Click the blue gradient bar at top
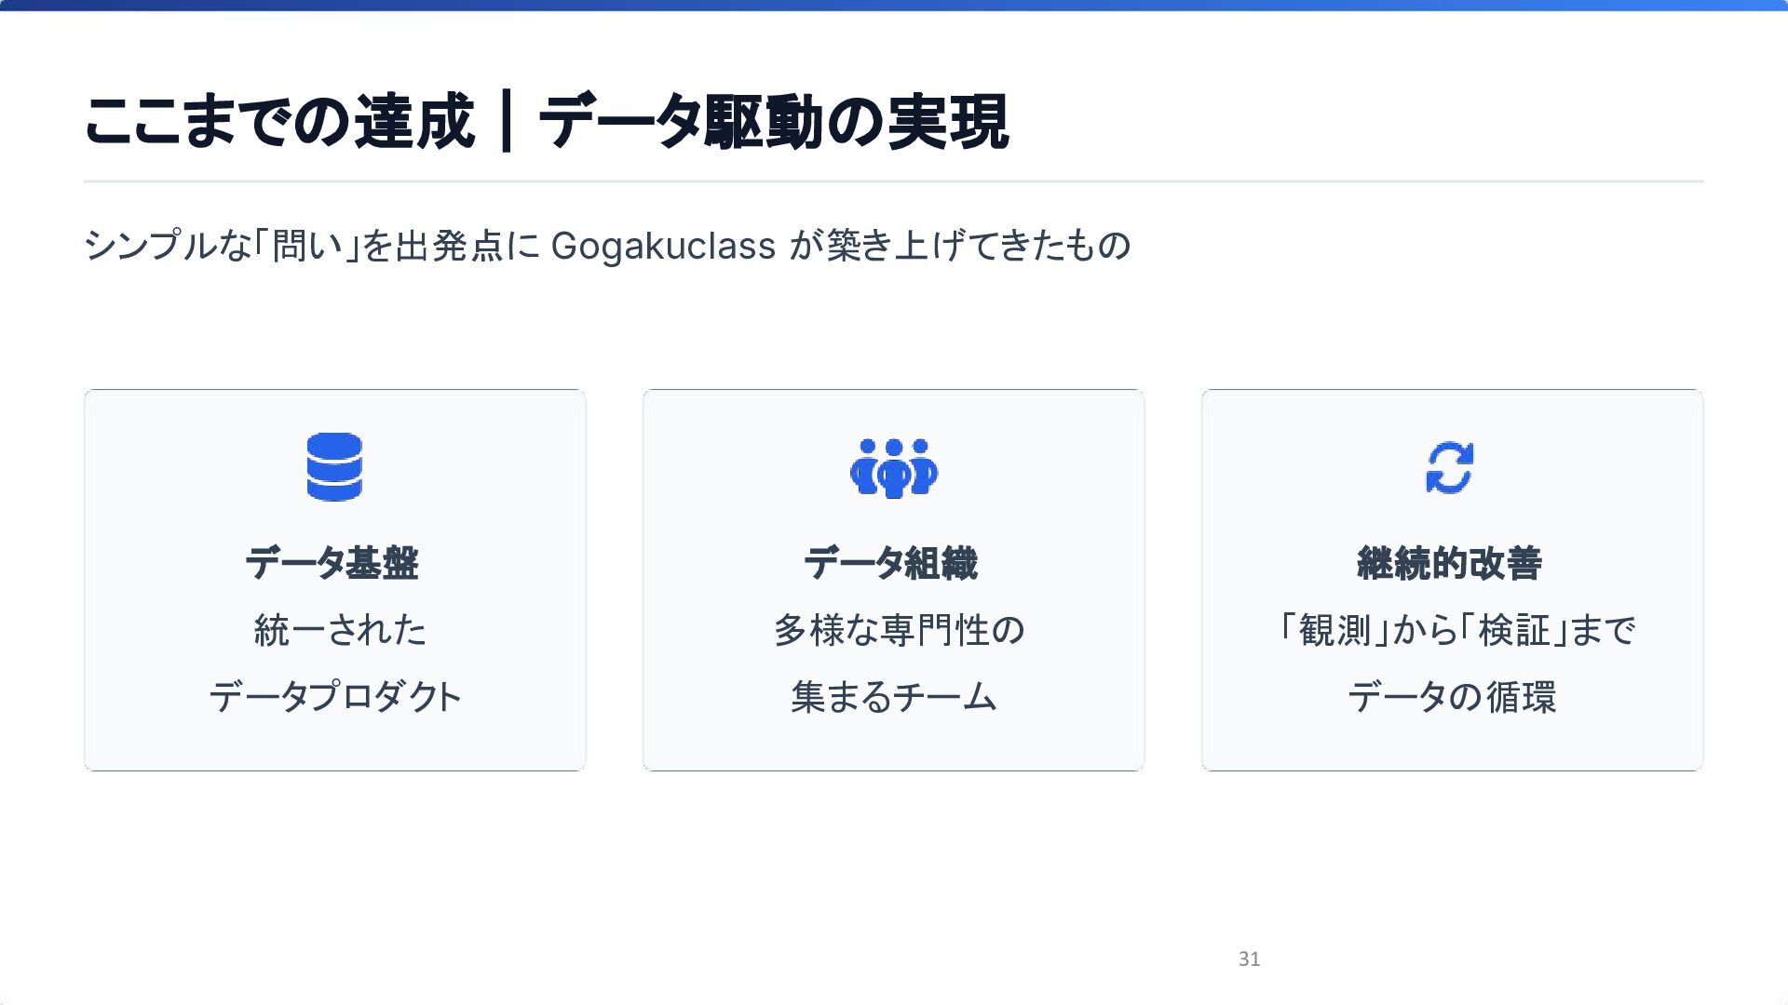Screen dimensions: 1788x1005 coord(894,5)
